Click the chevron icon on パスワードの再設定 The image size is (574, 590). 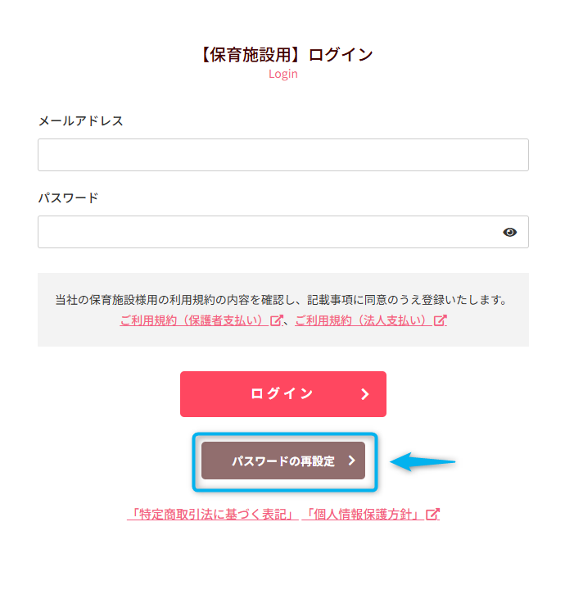[352, 461]
